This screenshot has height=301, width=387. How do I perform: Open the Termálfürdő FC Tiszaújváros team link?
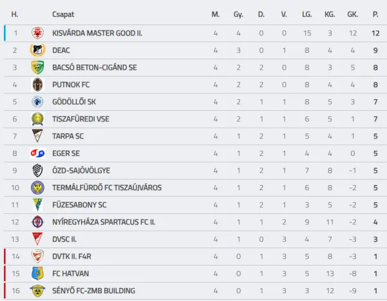tap(107, 188)
